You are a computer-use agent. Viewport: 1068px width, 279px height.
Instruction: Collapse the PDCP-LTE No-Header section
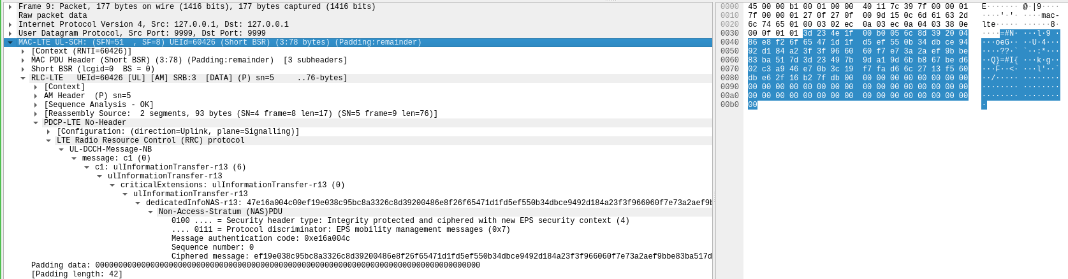36,122
